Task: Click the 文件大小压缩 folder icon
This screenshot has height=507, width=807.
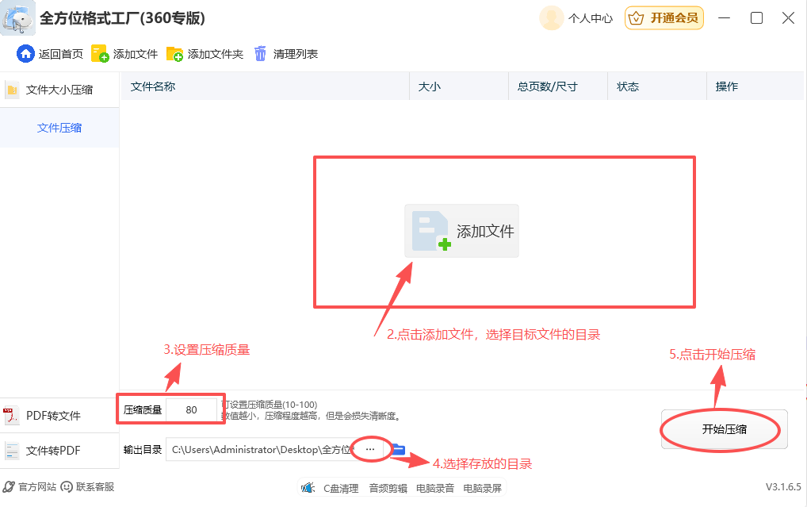Action: point(13,90)
